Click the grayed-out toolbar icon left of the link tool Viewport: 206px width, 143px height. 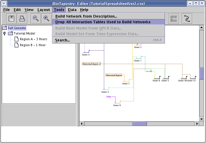coord(174,19)
